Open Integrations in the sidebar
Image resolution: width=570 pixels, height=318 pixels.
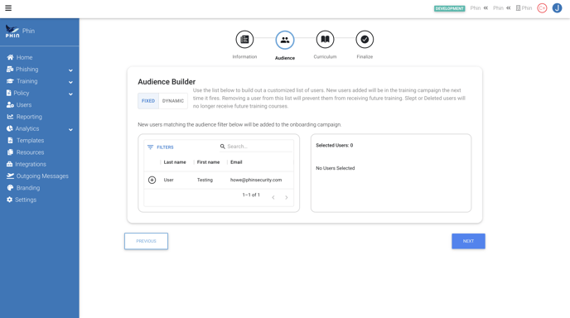point(31,164)
